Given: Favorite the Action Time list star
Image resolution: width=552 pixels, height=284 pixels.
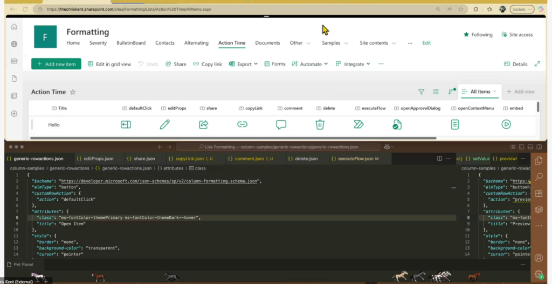Looking at the screenshot, I should tap(73, 92).
